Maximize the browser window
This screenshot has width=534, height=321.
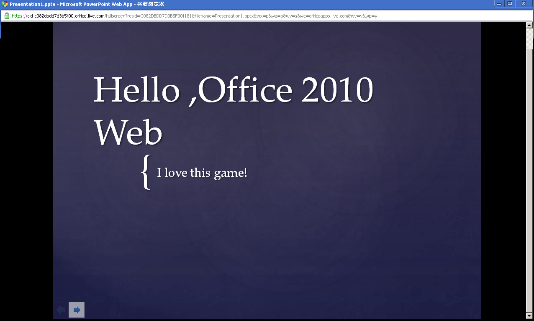tap(510, 4)
